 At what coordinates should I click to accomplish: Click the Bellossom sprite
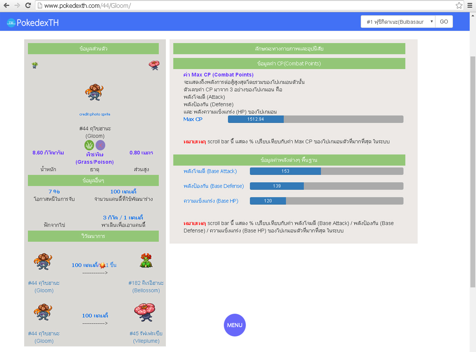[x=146, y=261]
